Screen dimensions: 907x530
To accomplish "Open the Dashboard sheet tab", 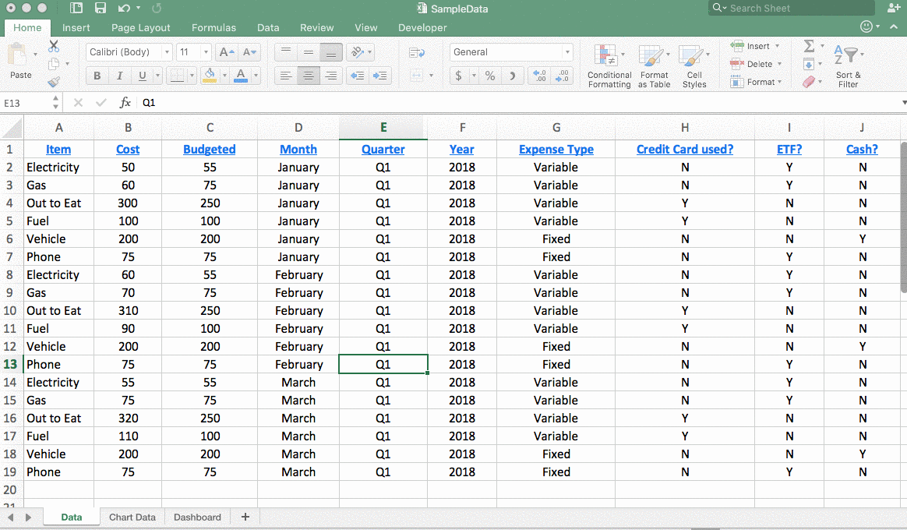I will tap(197, 517).
